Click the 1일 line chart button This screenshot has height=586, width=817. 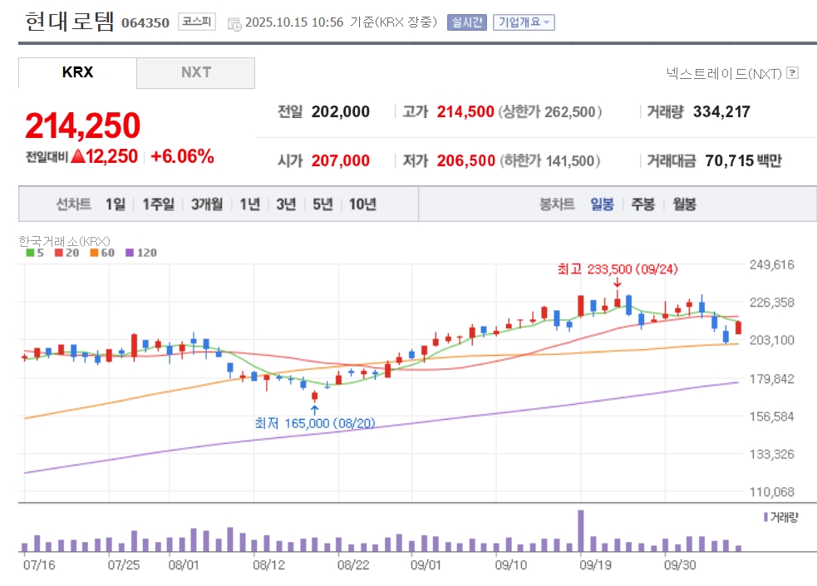(116, 204)
